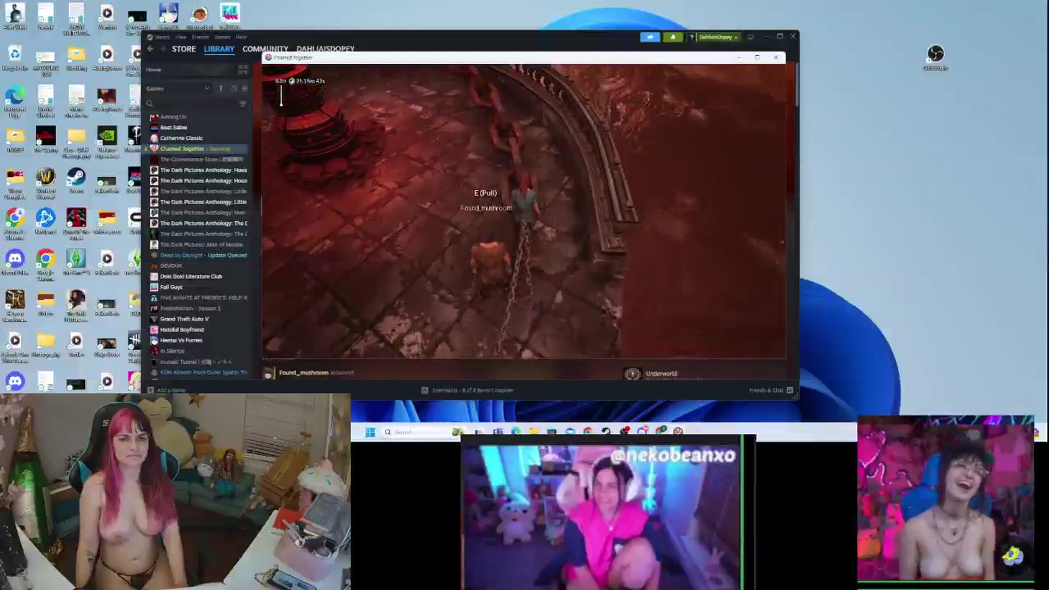Image resolution: width=1049 pixels, height=590 pixels.
Task: Open OBS Studio desktop shortcut
Action: coord(935,57)
